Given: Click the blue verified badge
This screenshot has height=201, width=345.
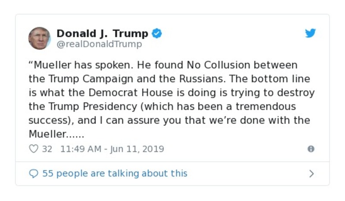Looking at the screenshot, I should 157,34.
